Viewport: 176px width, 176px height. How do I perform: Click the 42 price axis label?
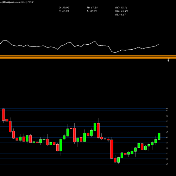pos(167,137)
